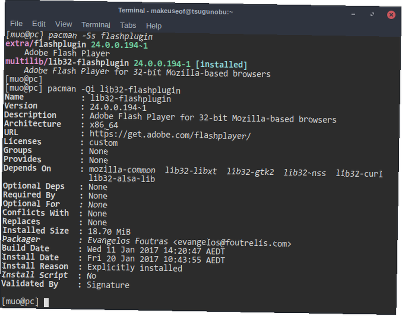The image size is (402, 316).
Task: Click the Licenses value 'custom'
Action: (103, 143)
